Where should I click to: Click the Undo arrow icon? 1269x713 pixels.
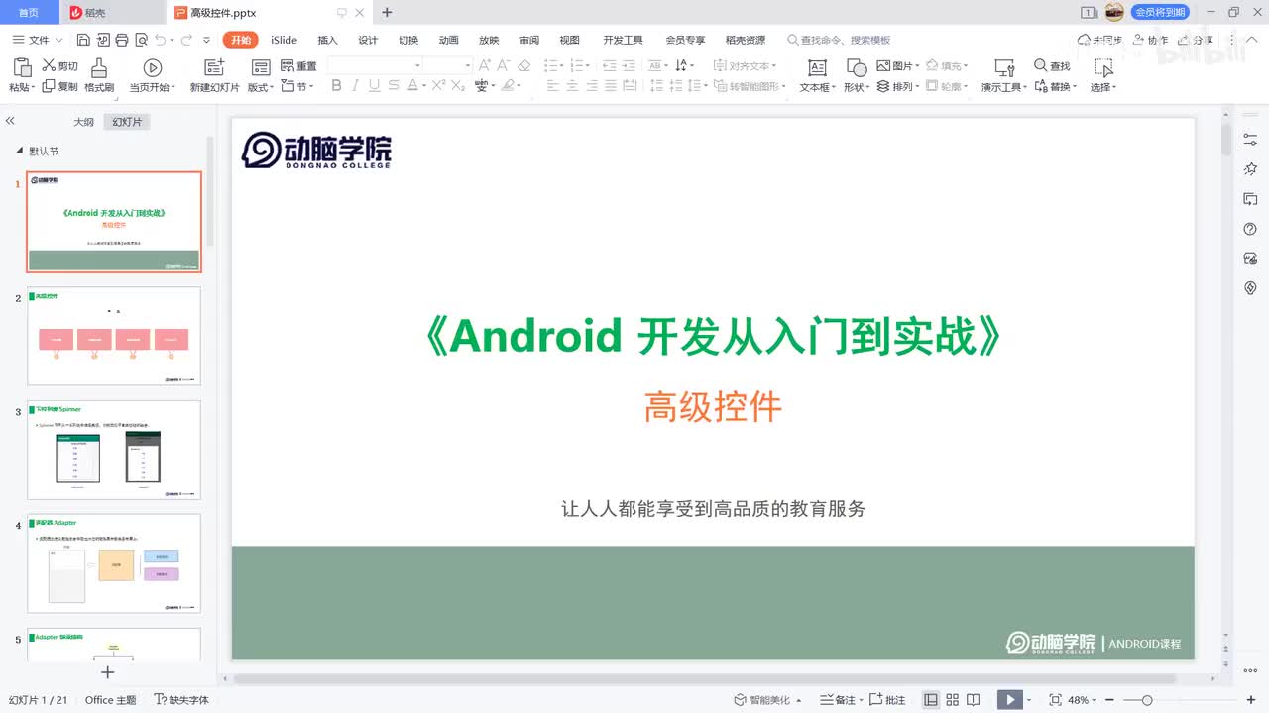click(161, 40)
